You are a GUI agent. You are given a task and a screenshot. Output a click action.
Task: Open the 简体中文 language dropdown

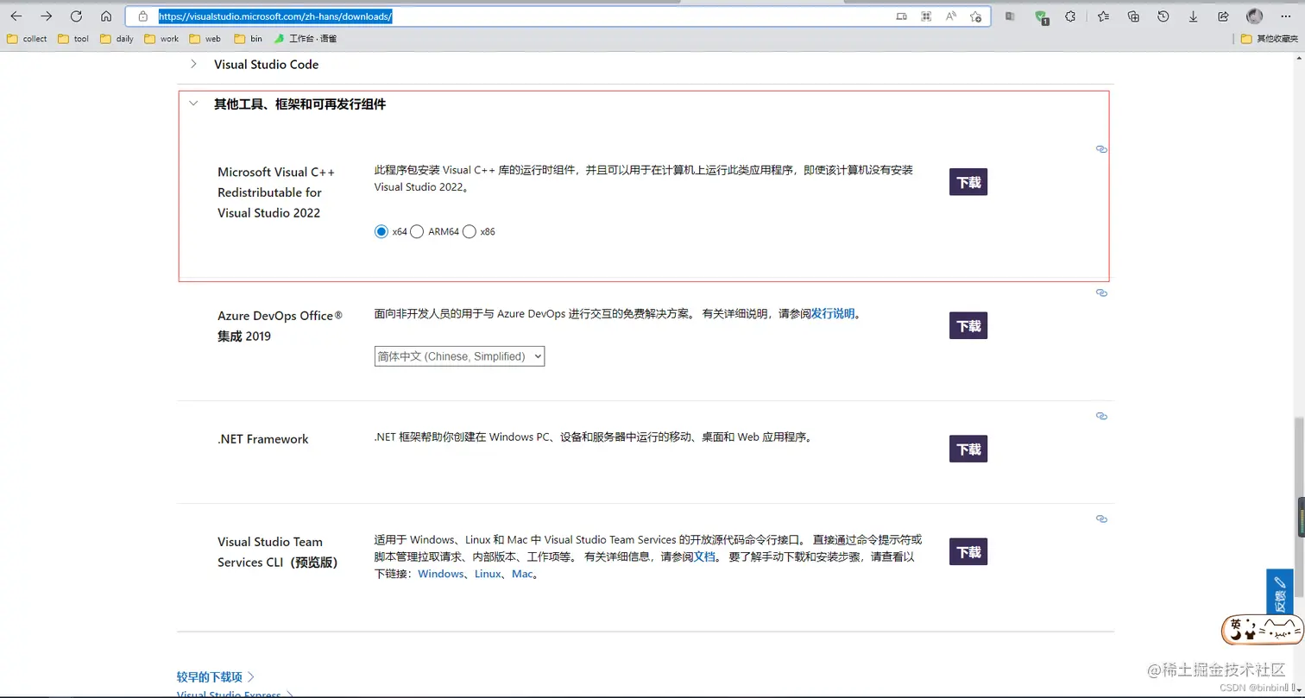click(459, 356)
